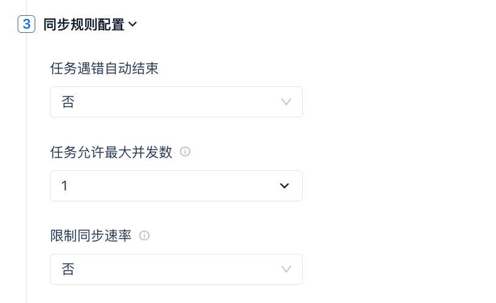Click the 任务允许最大并发数 field label

(111, 152)
